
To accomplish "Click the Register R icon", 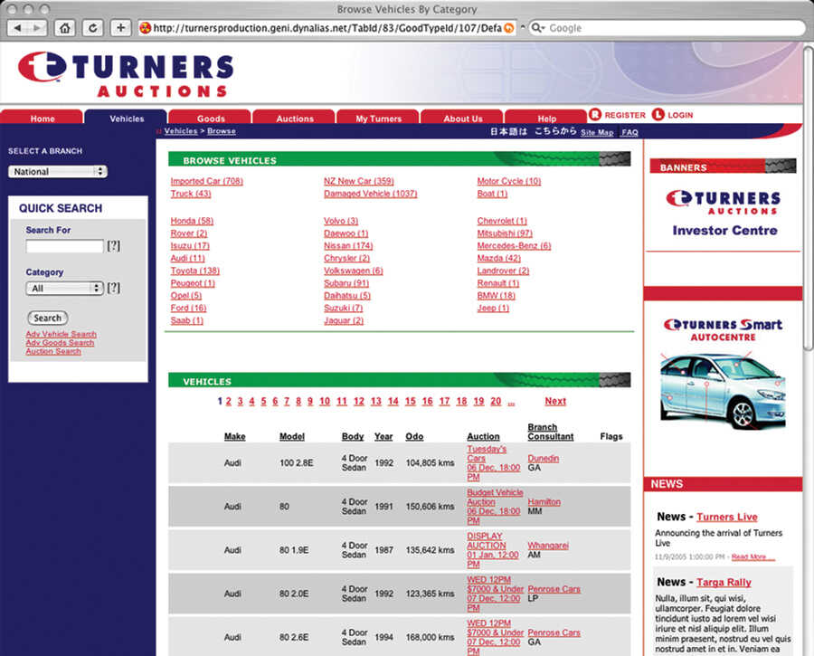I will click(595, 114).
